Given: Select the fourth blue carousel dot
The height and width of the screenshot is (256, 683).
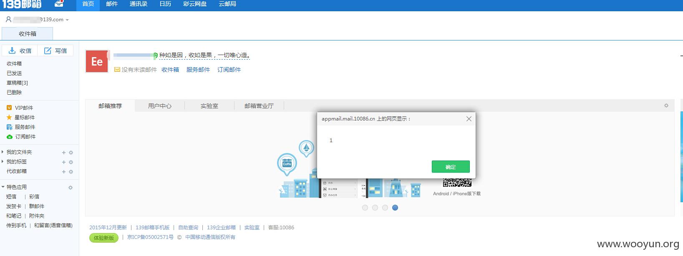Looking at the screenshot, I should (x=395, y=208).
